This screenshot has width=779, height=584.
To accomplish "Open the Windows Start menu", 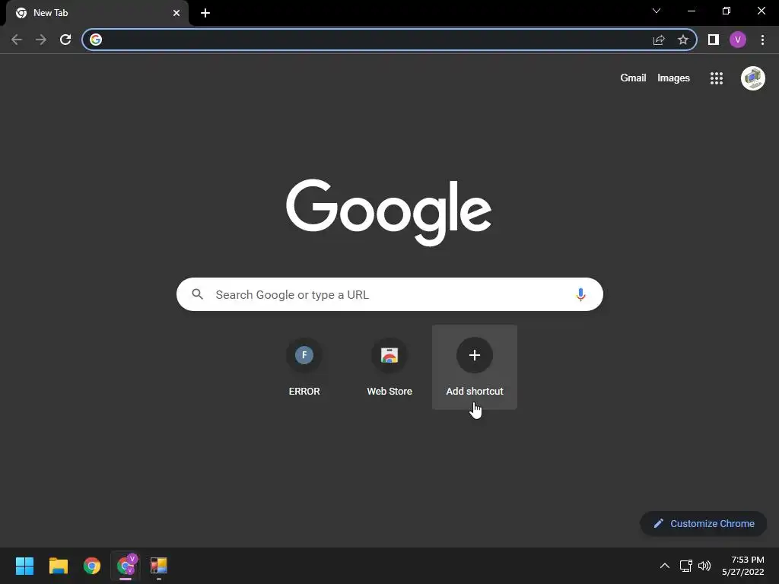I will (24, 566).
